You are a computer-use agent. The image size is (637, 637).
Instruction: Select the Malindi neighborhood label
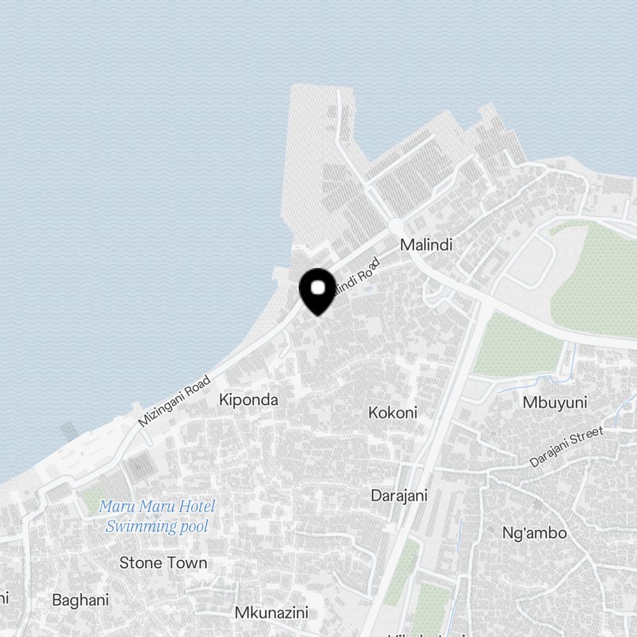click(426, 245)
